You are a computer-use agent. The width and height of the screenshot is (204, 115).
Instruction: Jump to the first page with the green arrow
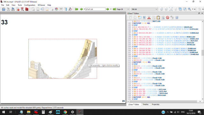76,9
